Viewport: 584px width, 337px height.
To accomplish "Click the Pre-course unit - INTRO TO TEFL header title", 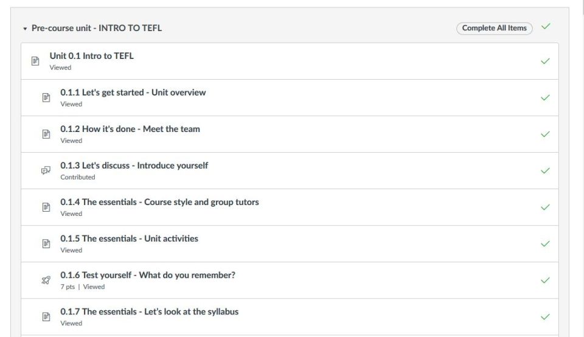I will click(97, 29).
